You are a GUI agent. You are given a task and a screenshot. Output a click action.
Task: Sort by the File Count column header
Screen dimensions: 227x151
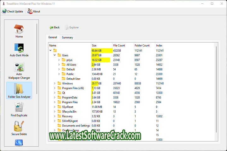pyautogui.click(x=123, y=46)
